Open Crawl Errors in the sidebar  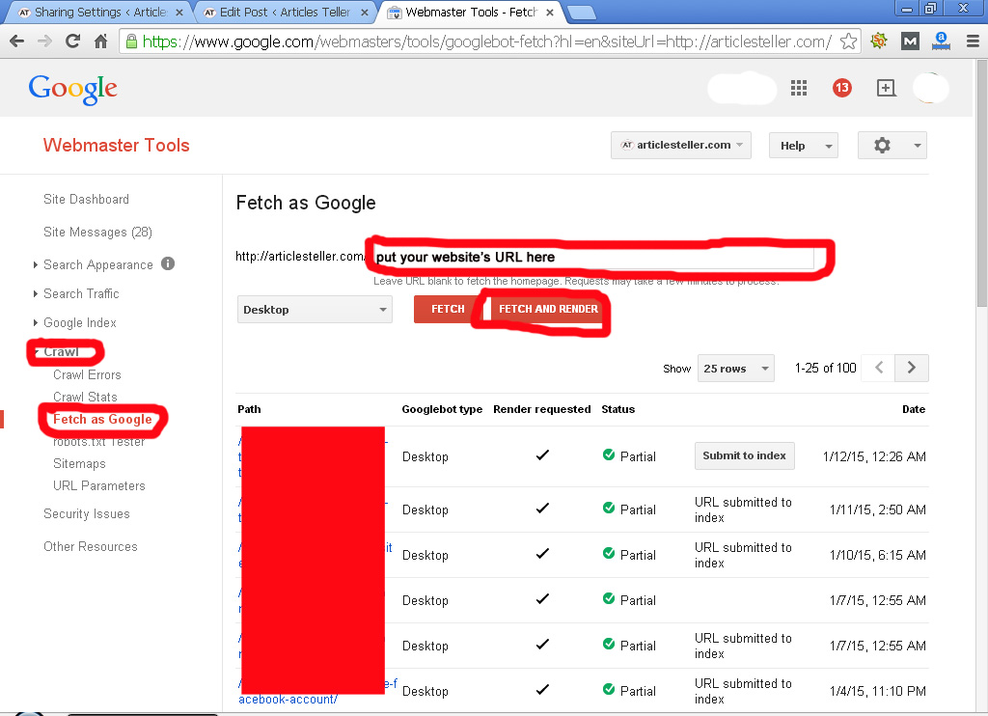click(87, 374)
